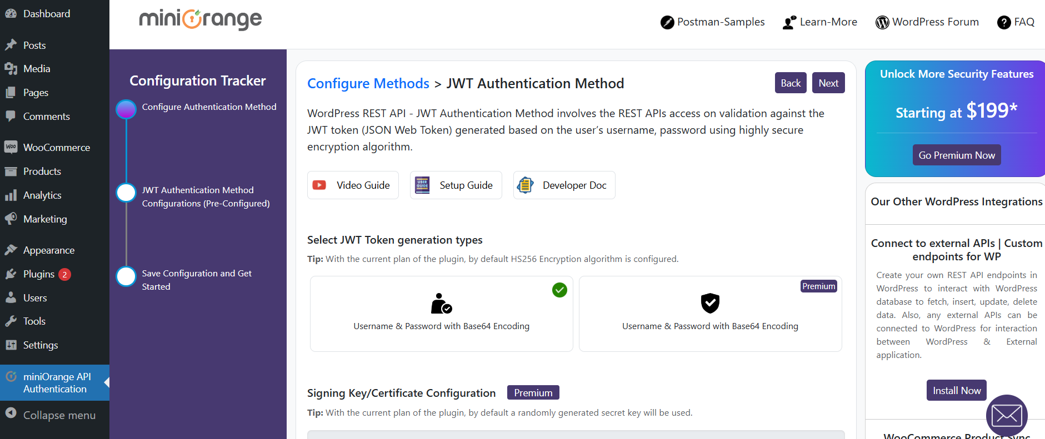The width and height of the screenshot is (1045, 439).
Task: Click the Premium tag on token card
Action: click(819, 286)
